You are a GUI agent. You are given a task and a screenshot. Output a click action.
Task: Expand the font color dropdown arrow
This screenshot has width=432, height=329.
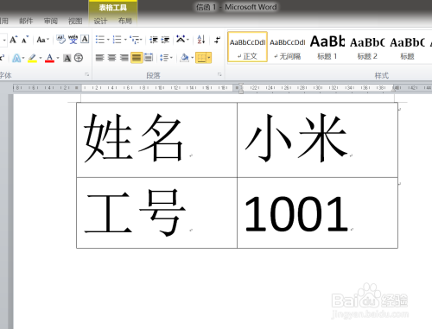(x=58, y=58)
